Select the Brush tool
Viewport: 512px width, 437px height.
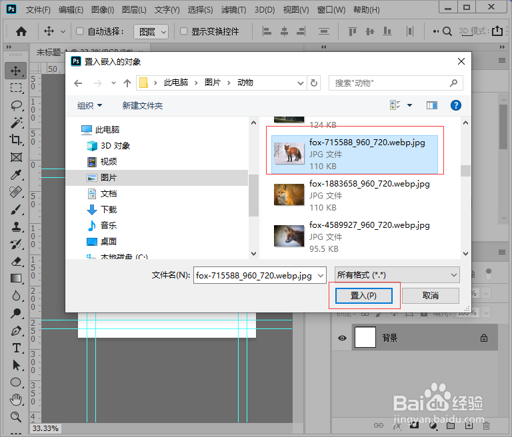[x=16, y=210]
